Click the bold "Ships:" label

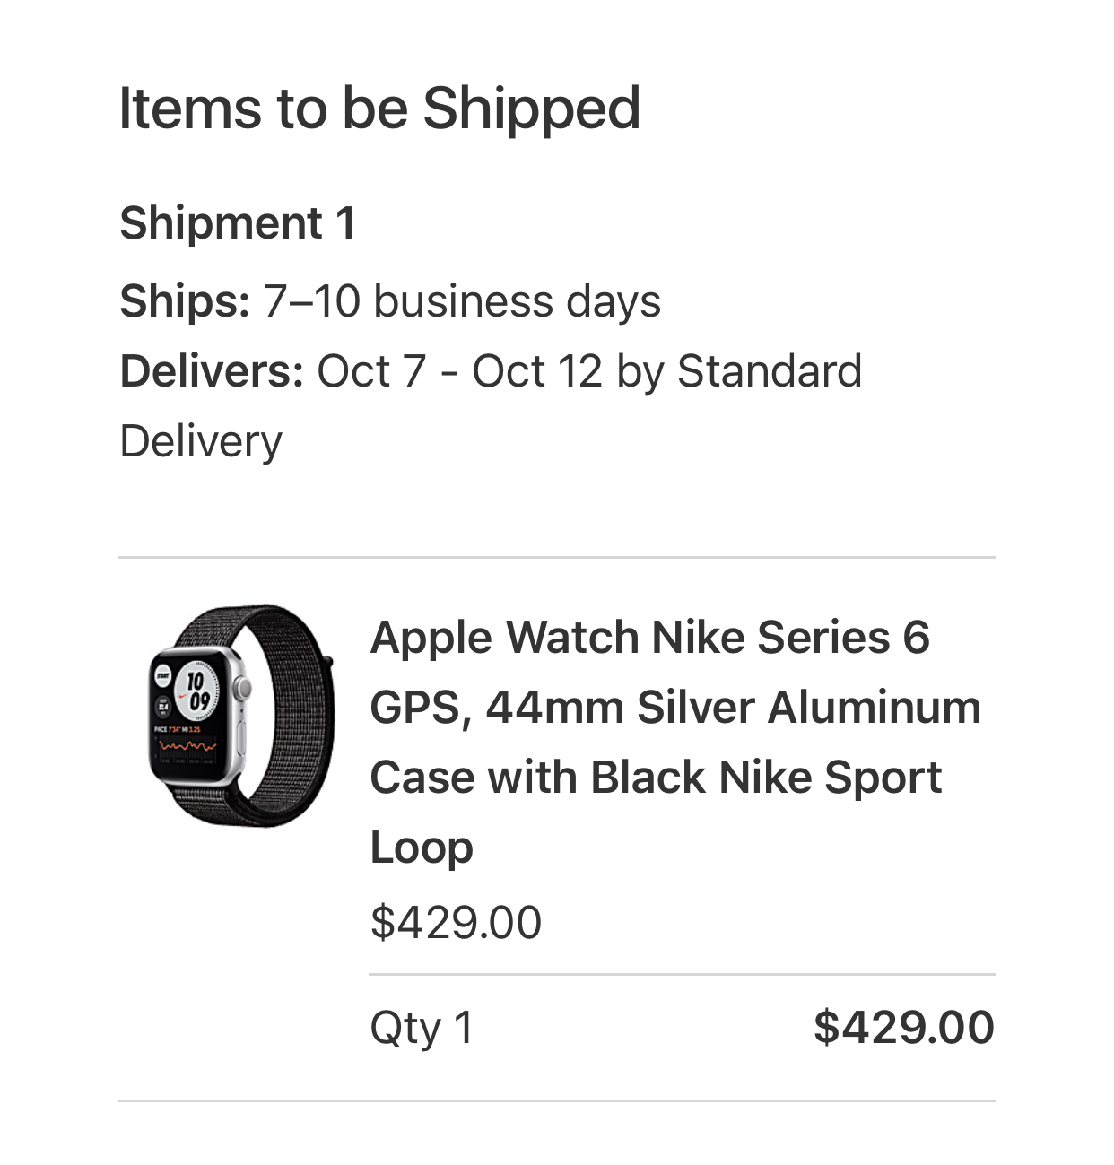pyautogui.click(x=185, y=301)
